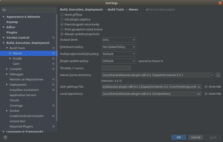Click the project-scope icon beside Gradle
This screenshot has height=142, width=223.
click(x=53, y=58)
